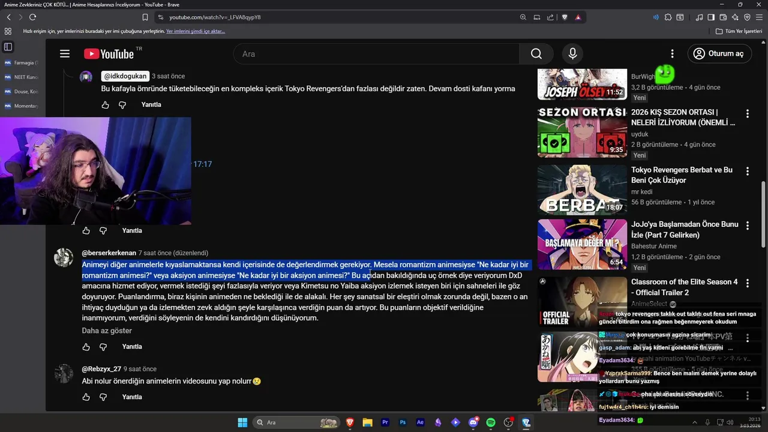Open options for Classroom of the Elite trailer
Screen dimensions: 768x432
pos(747,283)
